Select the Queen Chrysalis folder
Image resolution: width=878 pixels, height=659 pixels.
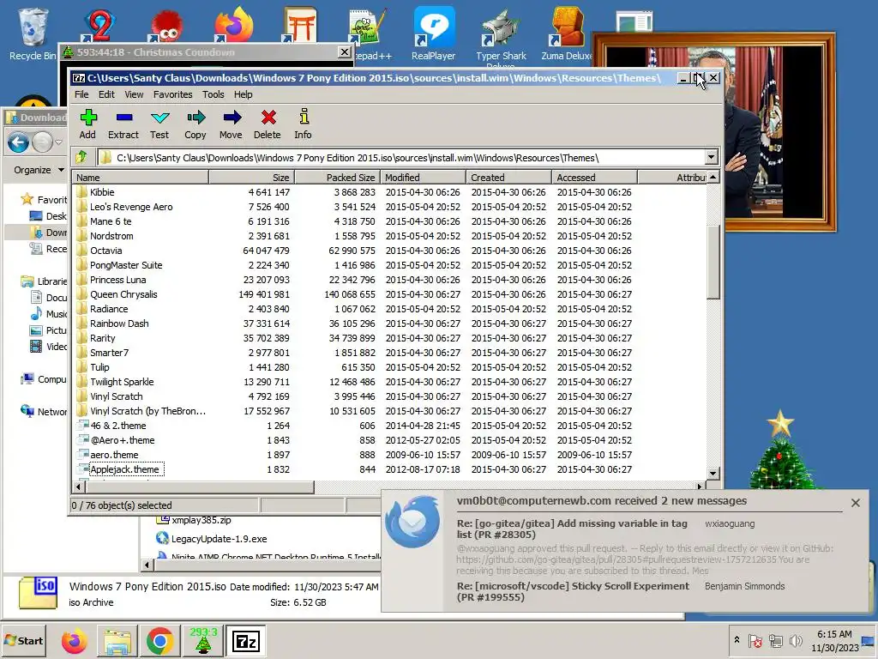(x=123, y=294)
